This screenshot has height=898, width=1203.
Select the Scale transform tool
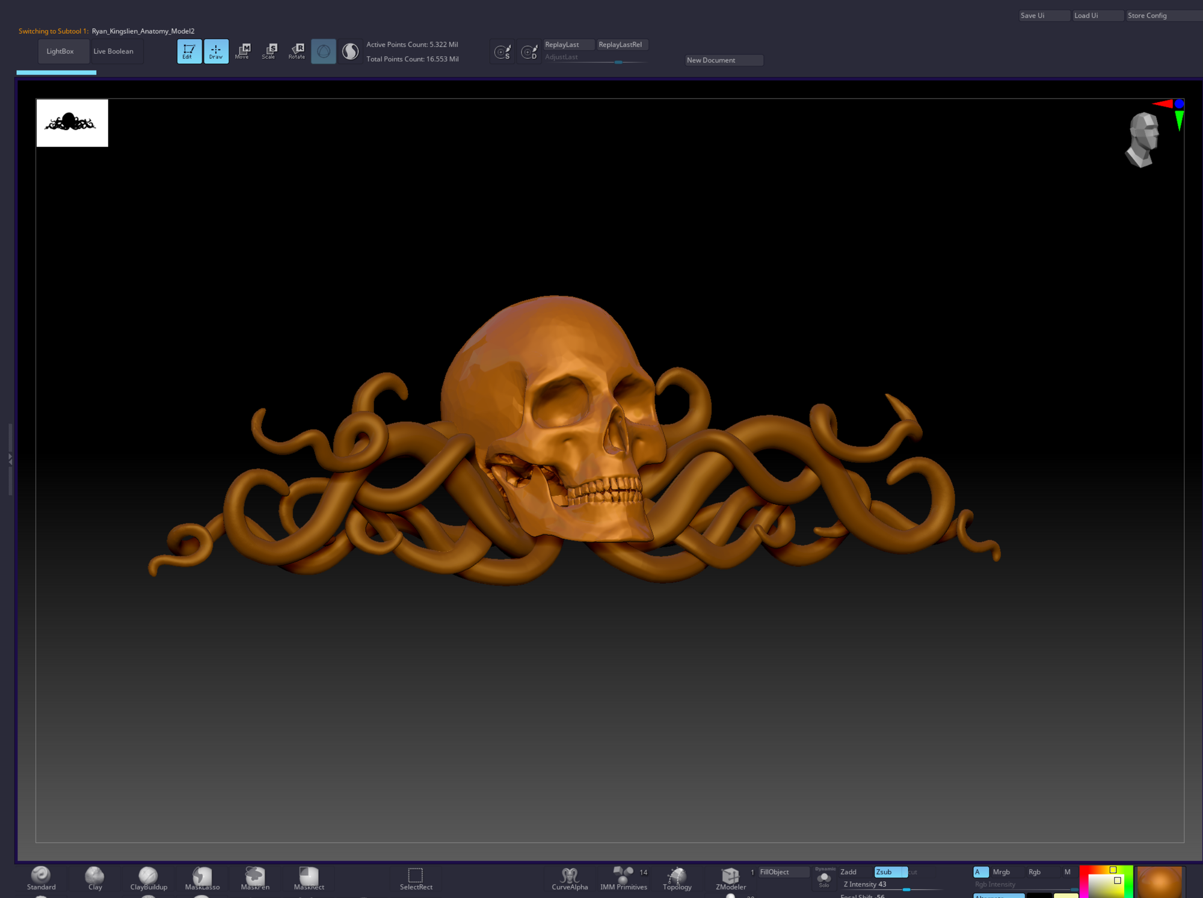tap(269, 51)
